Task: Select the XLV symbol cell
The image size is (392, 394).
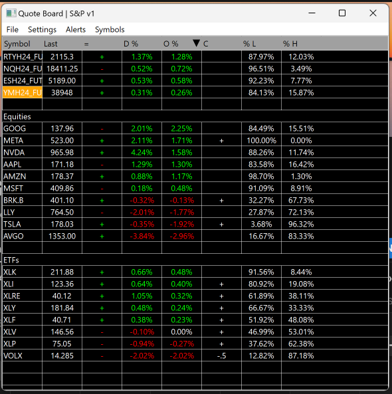Action: pos(23,332)
